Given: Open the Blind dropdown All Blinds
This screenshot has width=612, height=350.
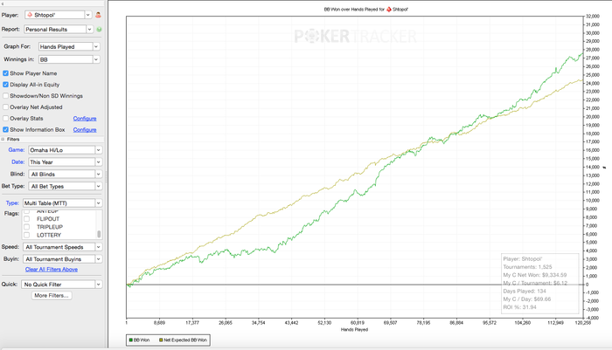Looking at the screenshot, I should [x=66, y=175].
